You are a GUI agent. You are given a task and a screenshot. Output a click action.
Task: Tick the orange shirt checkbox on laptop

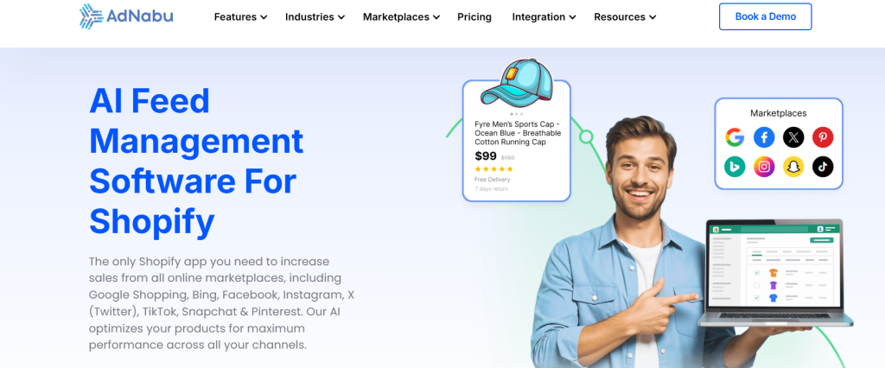[x=757, y=273]
